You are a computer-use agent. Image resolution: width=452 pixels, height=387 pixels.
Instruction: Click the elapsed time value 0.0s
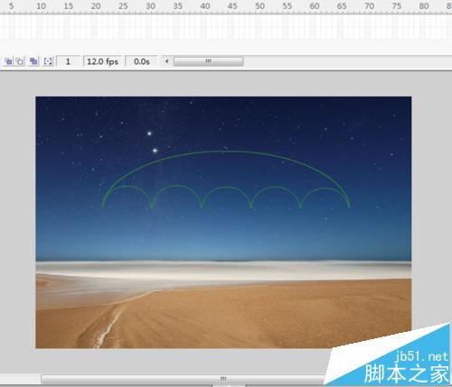pos(142,61)
